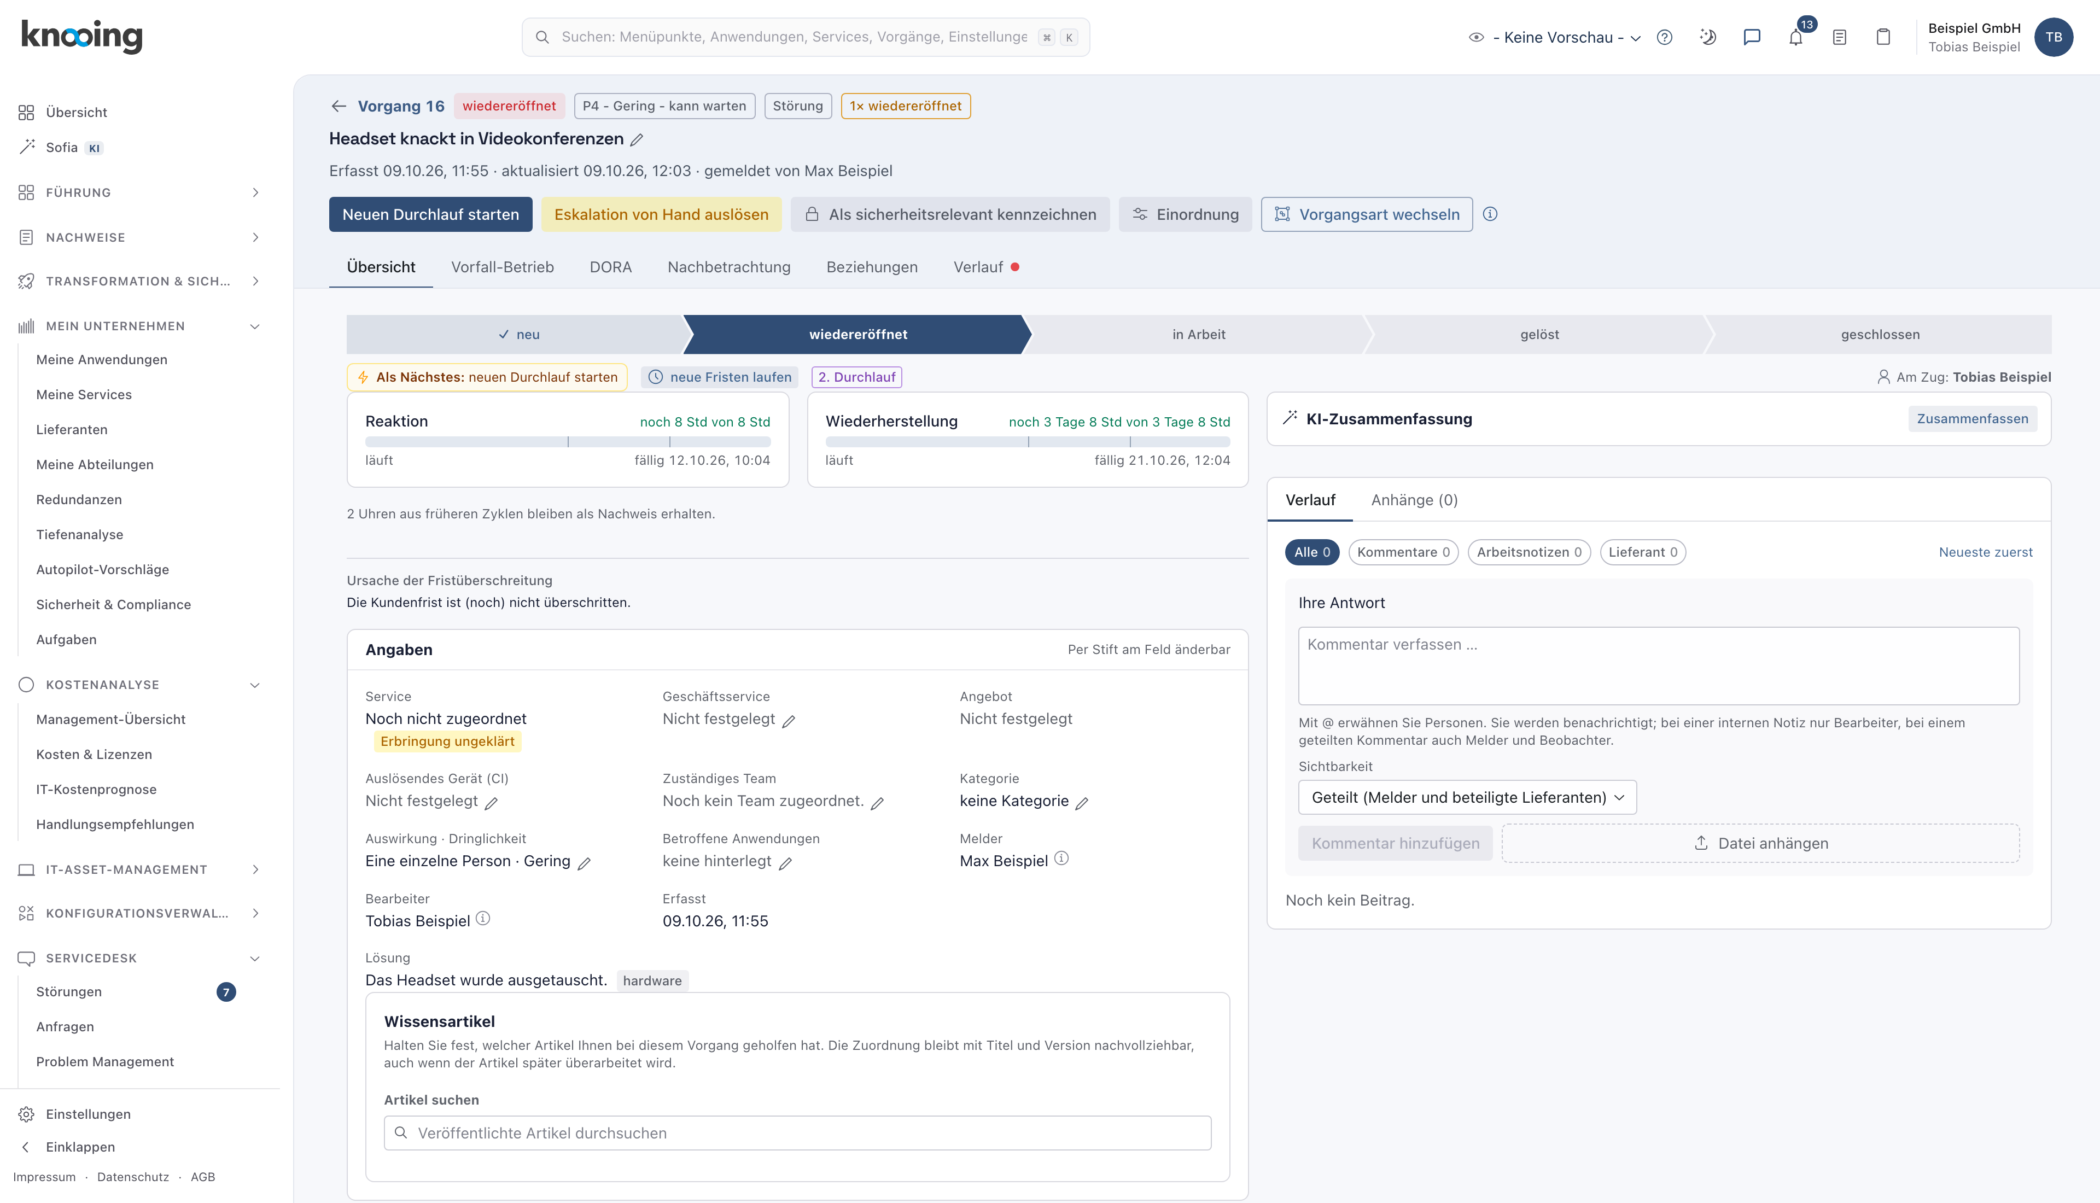This screenshot has height=1203, width=2100.
Task: Show info for Melder Max Beispiel
Action: pyautogui.click(x=1061, y=859)
